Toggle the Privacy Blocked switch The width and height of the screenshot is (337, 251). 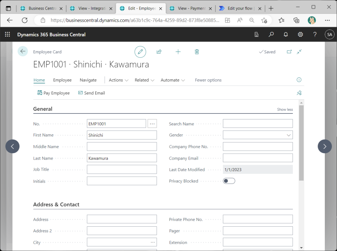[x=229, y=181]
